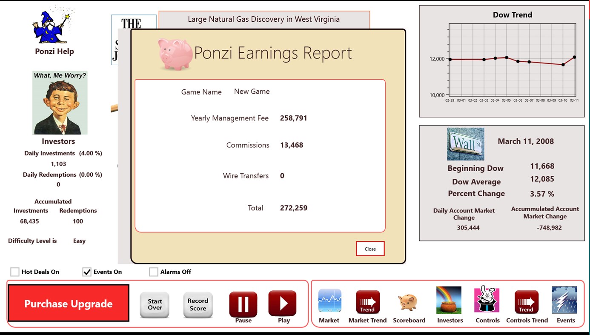Click the What, Me Worry investor portrait
Image resolution: width=590 pixels, height=335 pixels.
tap(60, 102)
